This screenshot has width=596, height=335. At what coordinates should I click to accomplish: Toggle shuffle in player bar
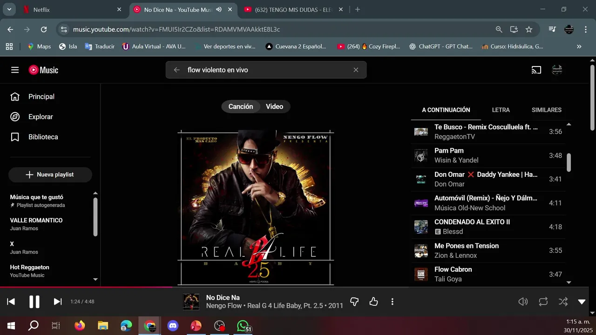tap(563, 301)
